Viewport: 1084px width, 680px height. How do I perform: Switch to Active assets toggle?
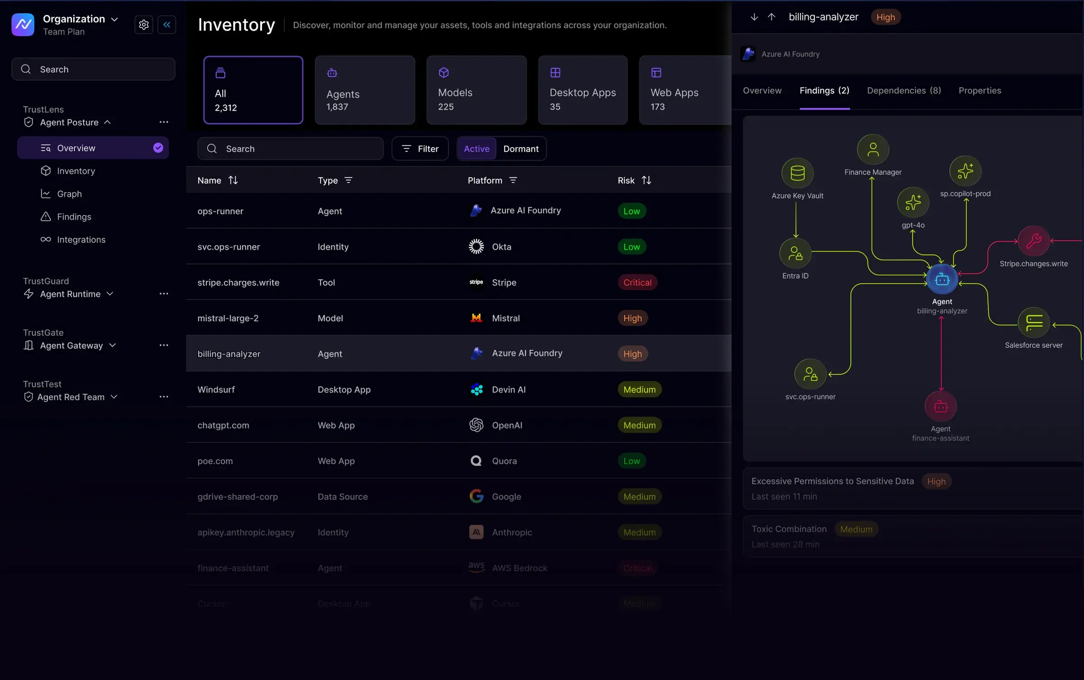point(477,148)
